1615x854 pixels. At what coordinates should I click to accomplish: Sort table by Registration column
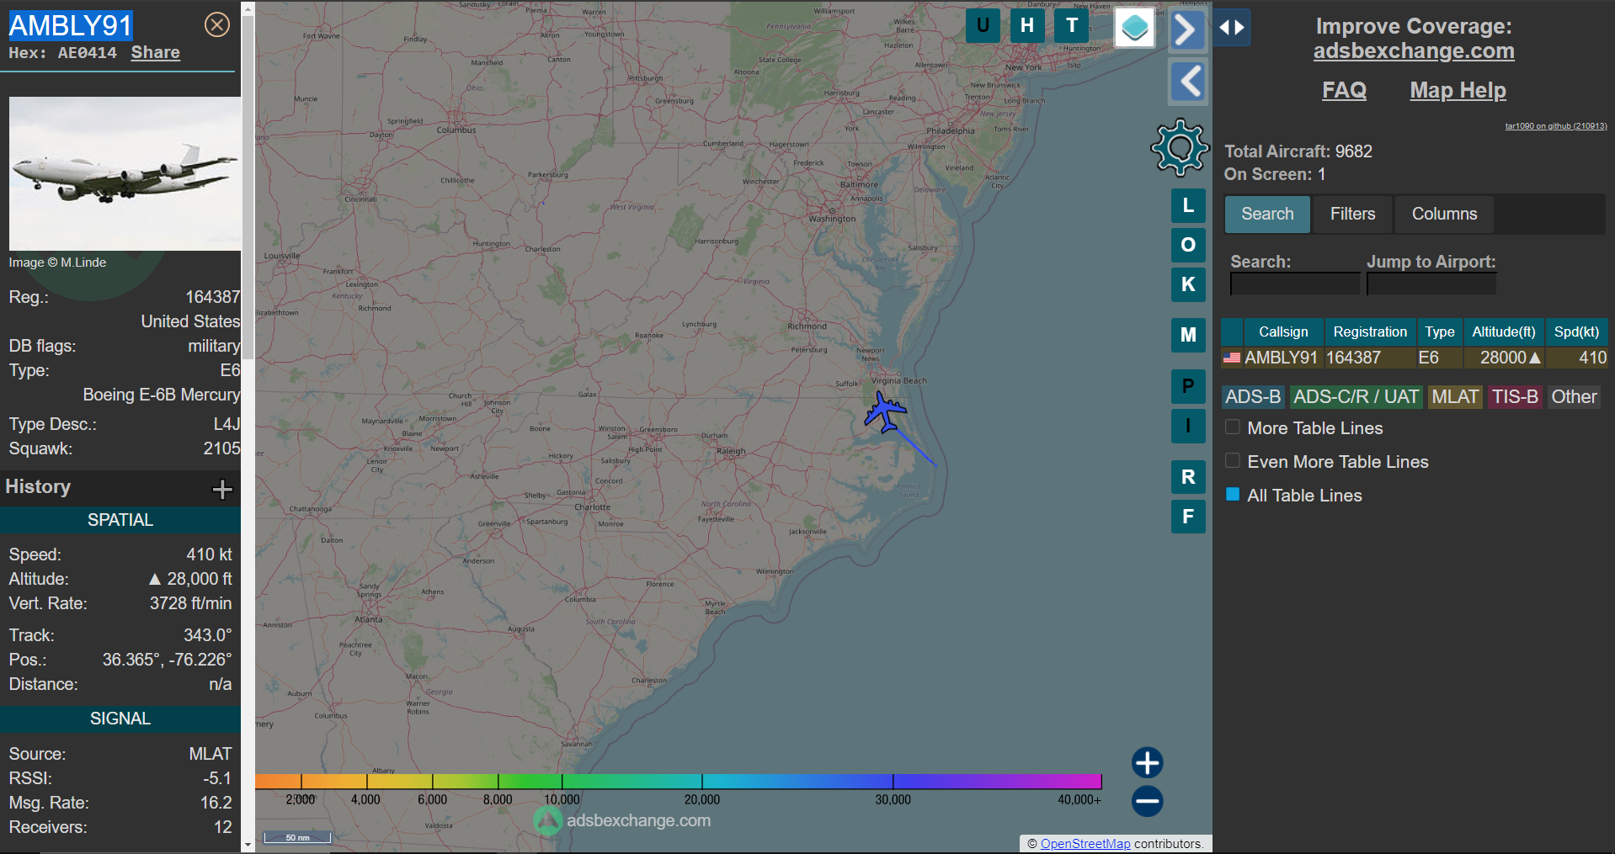[1370, 332]
